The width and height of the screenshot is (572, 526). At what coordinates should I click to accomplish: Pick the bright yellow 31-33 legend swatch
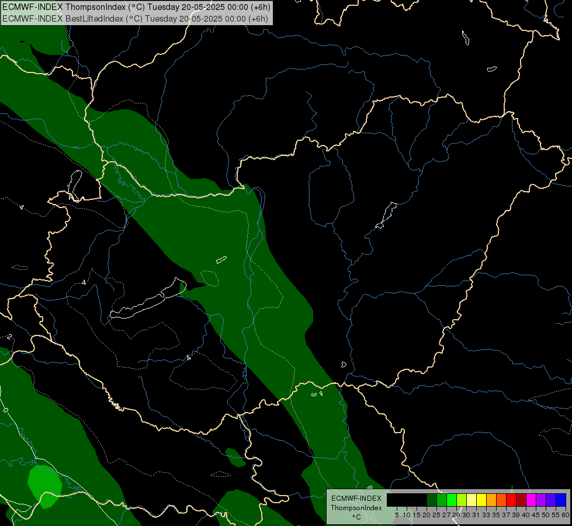tap(481, 500)
